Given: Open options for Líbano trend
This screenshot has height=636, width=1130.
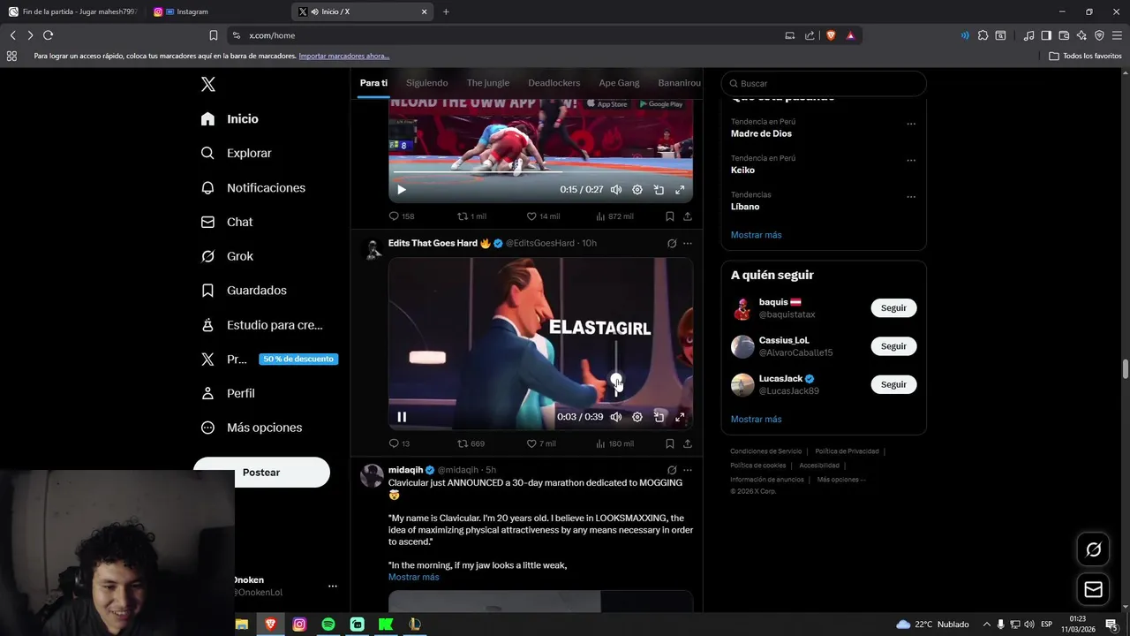Looking at the screenshot, I should (x=911, y=197).
